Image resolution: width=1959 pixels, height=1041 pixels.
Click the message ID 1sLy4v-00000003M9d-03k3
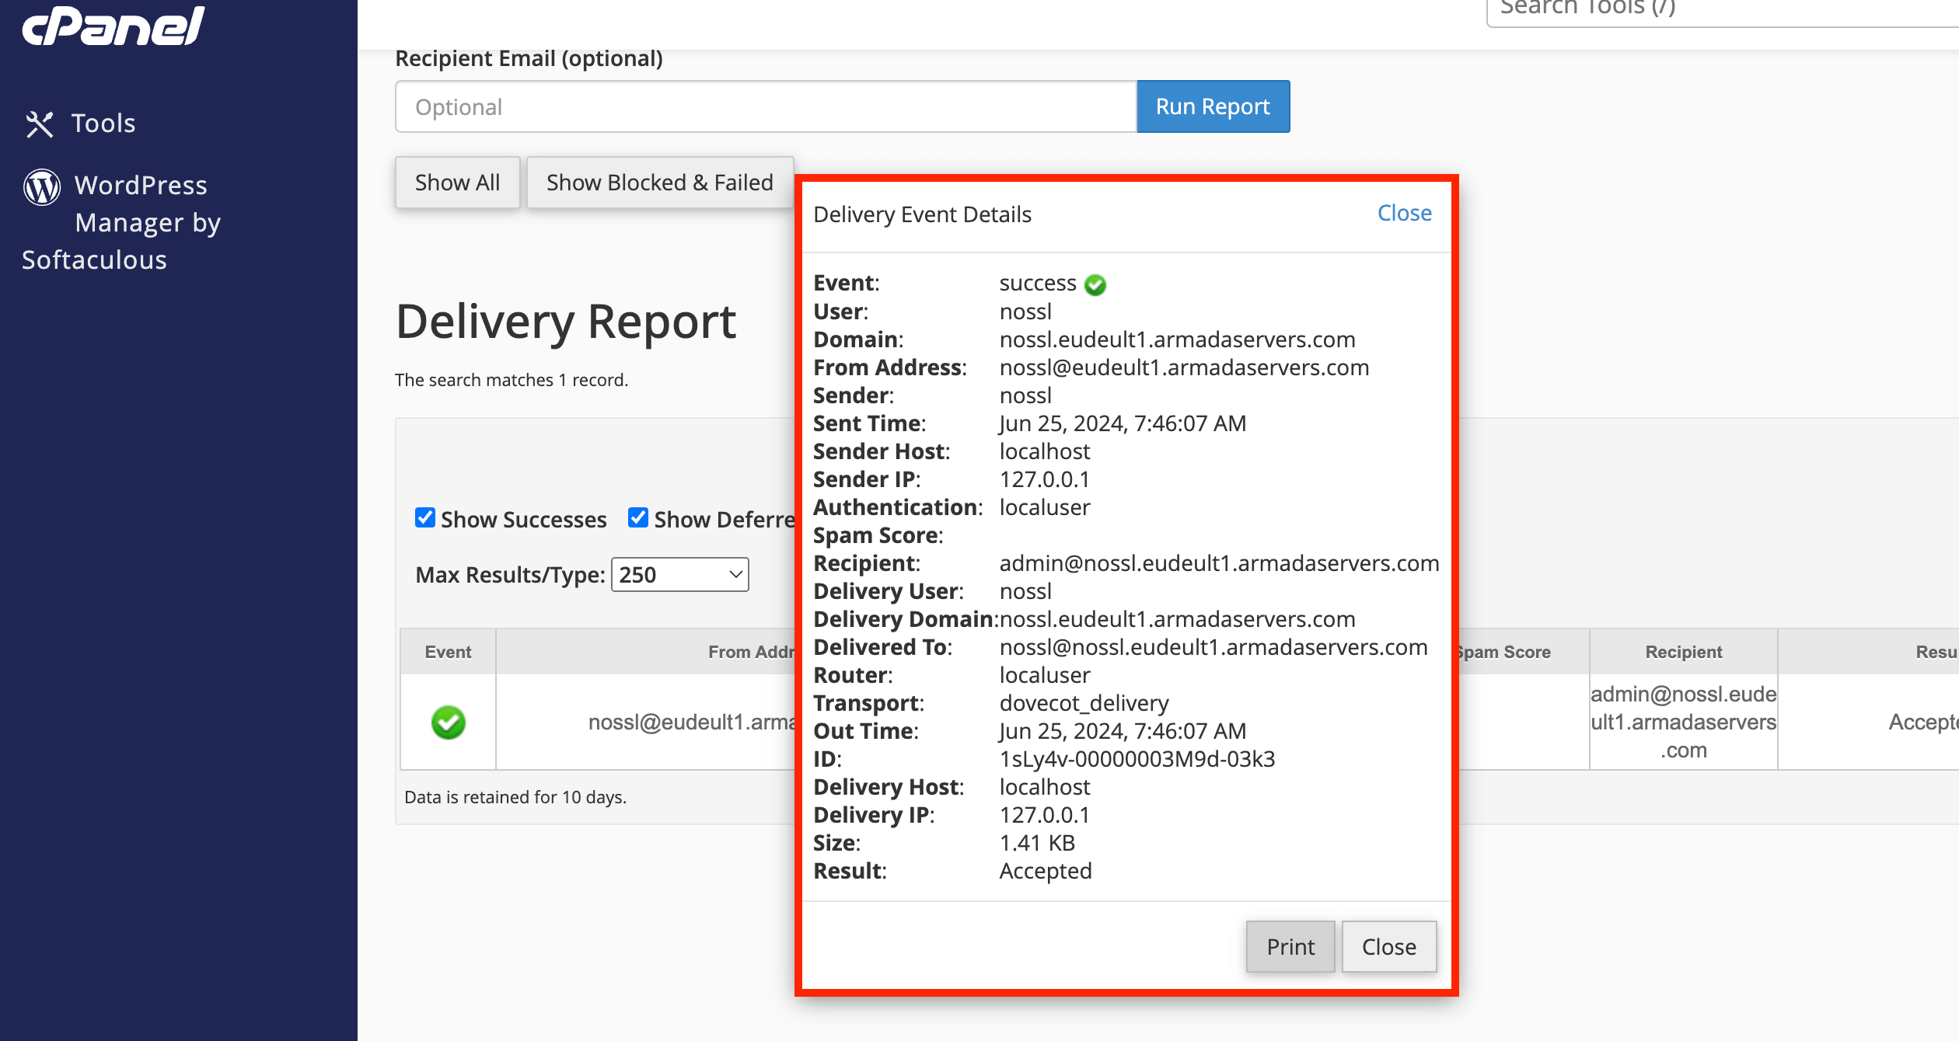[1137, 759]
